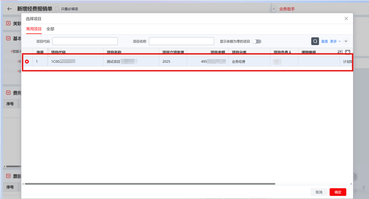Close the 选择项目 dialog with X
369x199 pixels.
click(346, 19)
